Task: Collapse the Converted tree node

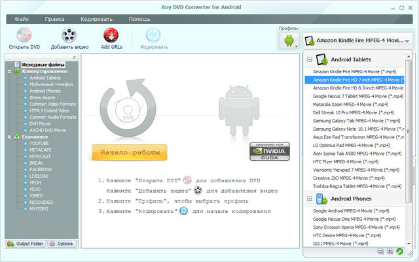Action: [9, 71]
